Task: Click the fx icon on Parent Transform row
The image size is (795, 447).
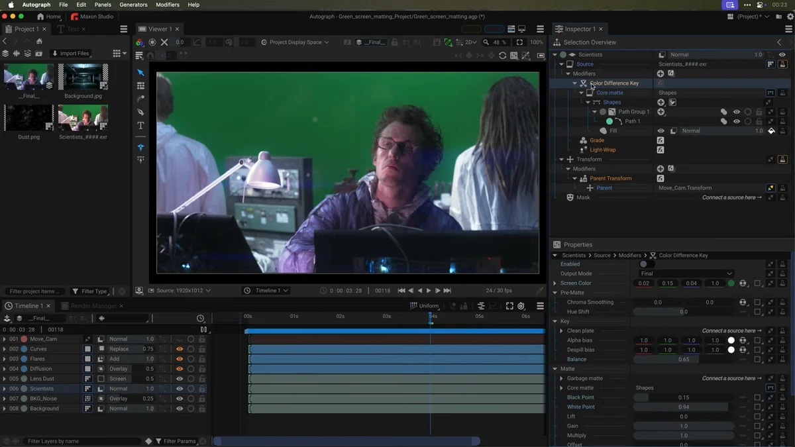Action: 661,178
